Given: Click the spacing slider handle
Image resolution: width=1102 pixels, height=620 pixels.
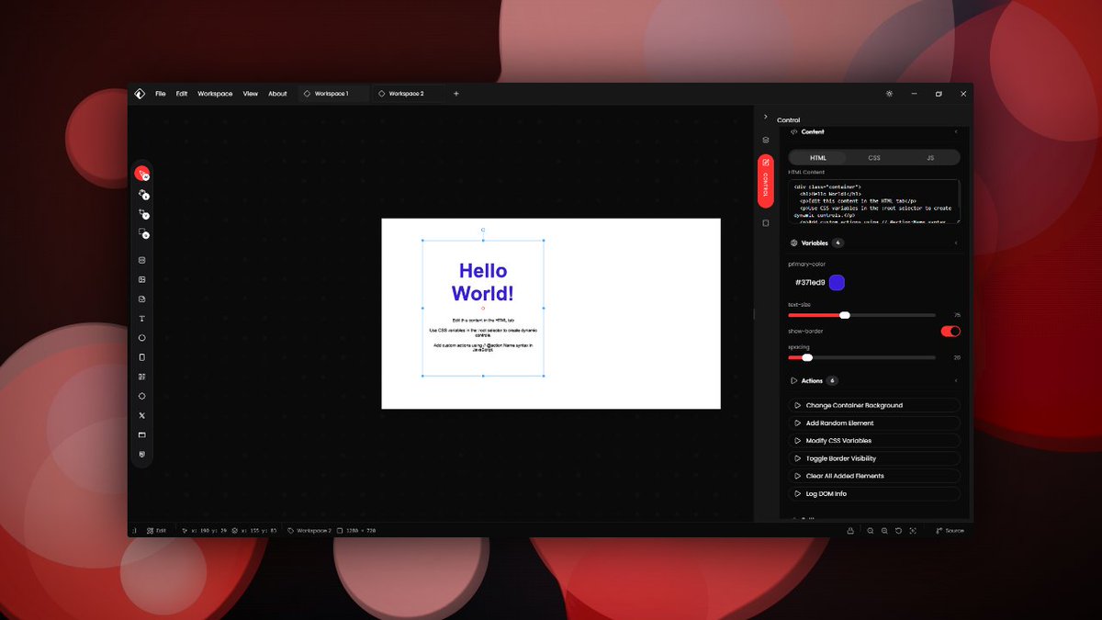Looking at the screenshot, I should (807, 357).
